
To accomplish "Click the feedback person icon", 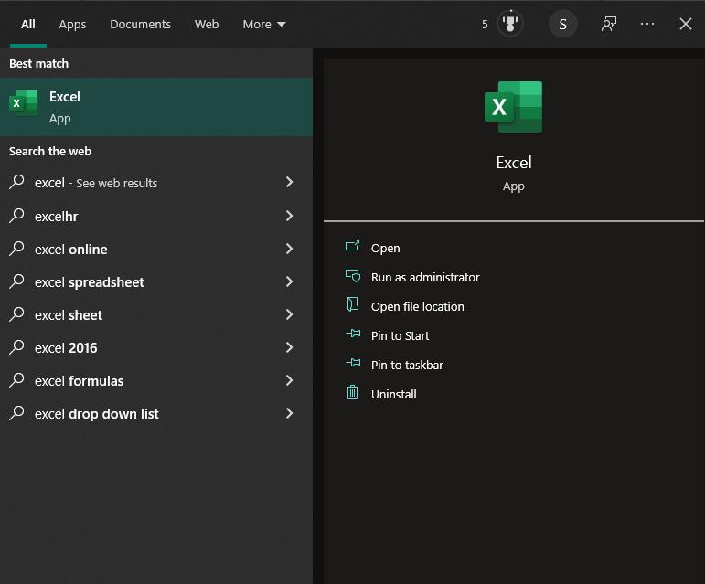I will click(x=609, y=24).
